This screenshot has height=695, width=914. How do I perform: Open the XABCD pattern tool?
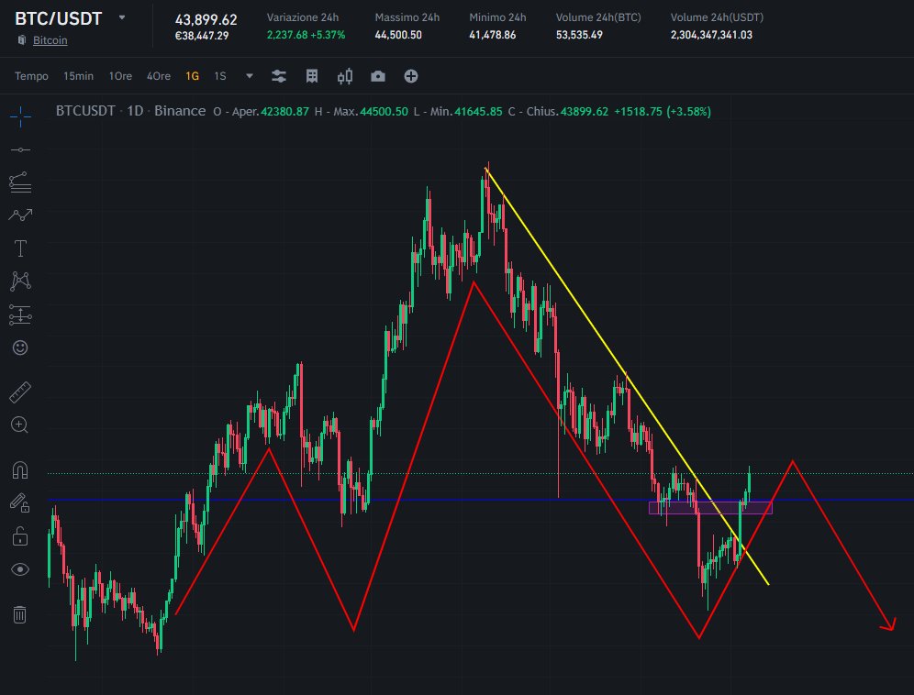20,281
